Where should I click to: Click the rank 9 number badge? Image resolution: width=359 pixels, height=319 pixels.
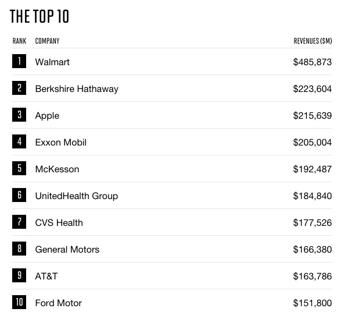click(19, 275)
